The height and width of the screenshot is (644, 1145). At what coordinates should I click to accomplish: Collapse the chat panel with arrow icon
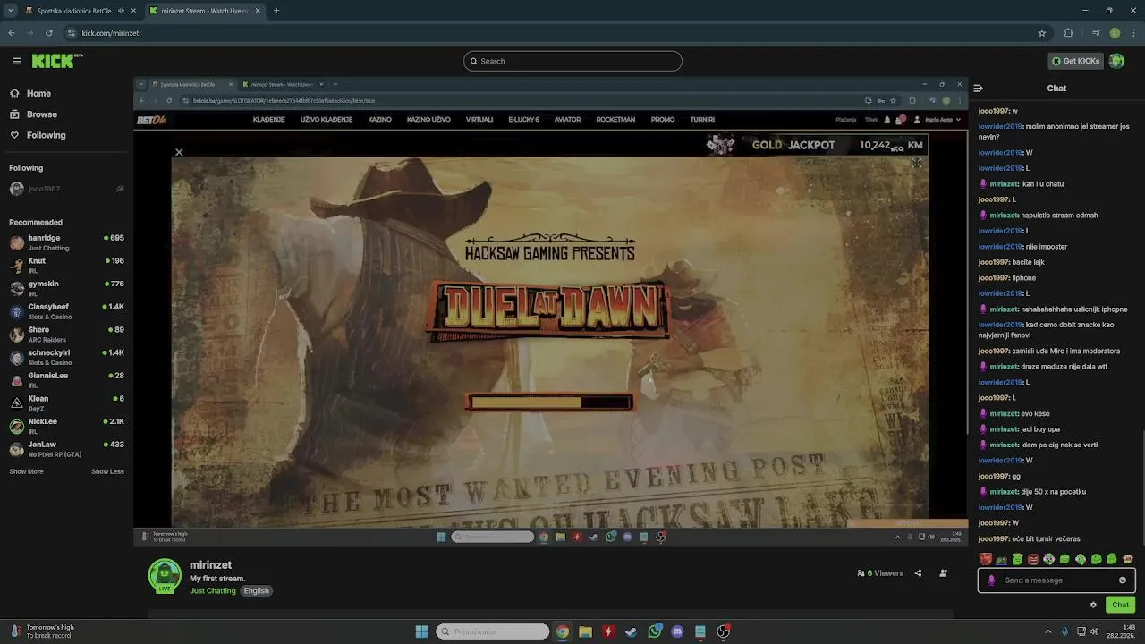point(979,89)
